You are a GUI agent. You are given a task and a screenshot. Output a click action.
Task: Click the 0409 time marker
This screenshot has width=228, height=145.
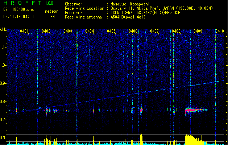pos(198,31)
